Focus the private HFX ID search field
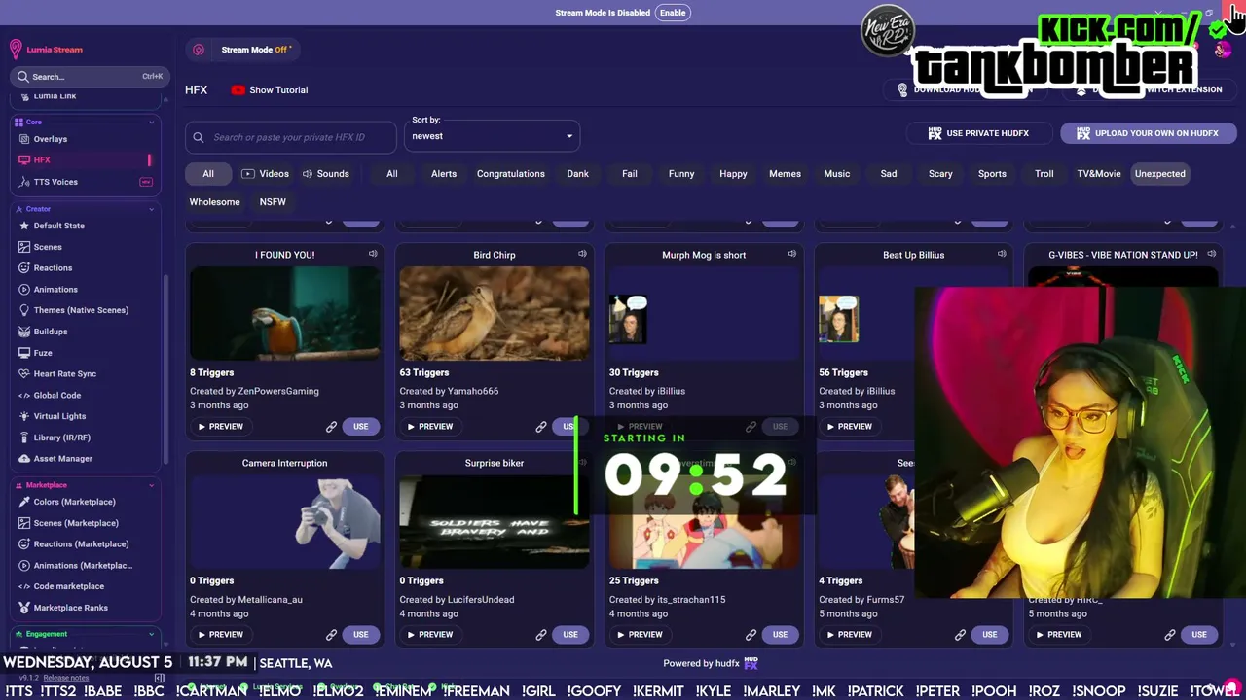Viewport: 1246px width, 700px height. coord(291,137)
